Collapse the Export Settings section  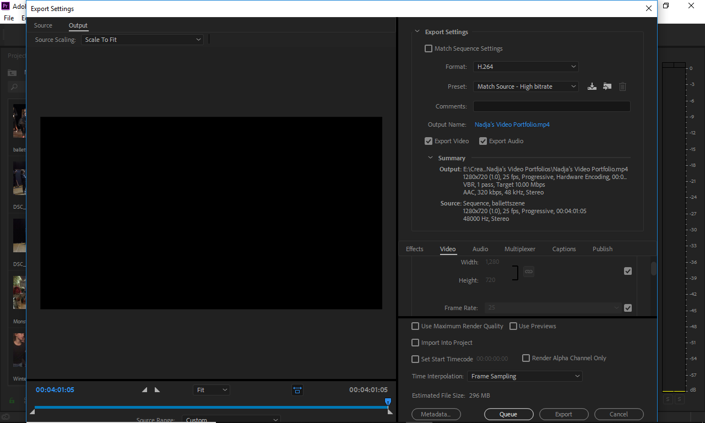click(x=417, y=32)
